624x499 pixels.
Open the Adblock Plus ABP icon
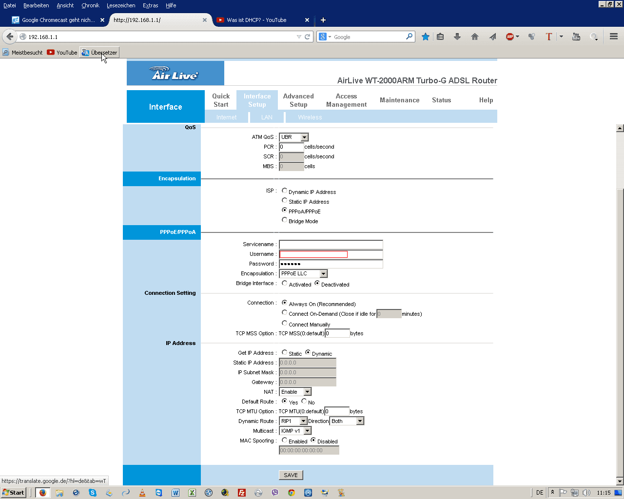coord(510,37)
